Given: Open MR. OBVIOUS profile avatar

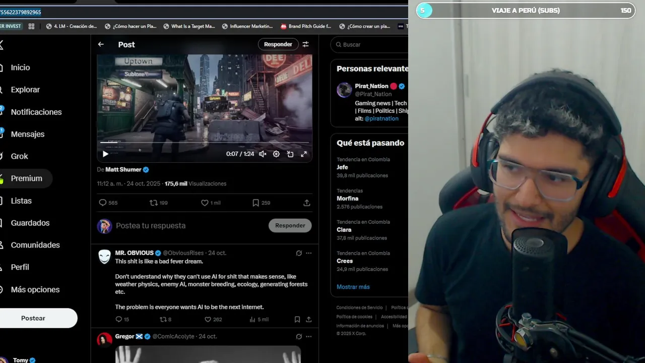Looking at the screenshot, I should pyautogui.click(x=104, y=257).
